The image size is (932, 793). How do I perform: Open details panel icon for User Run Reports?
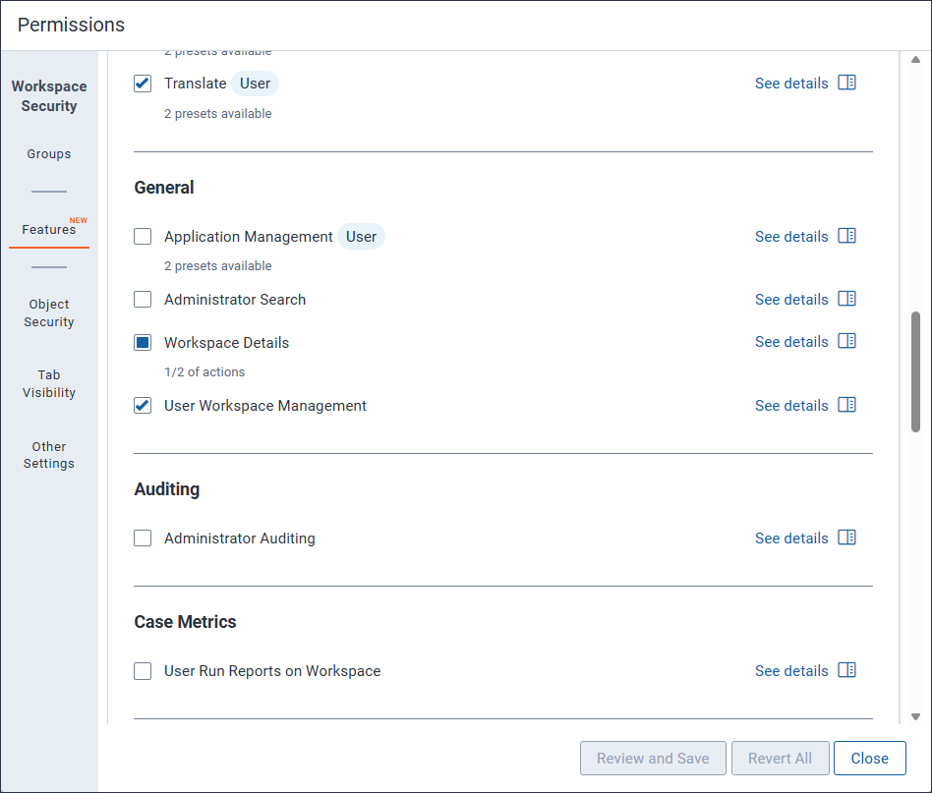[846, 670]
